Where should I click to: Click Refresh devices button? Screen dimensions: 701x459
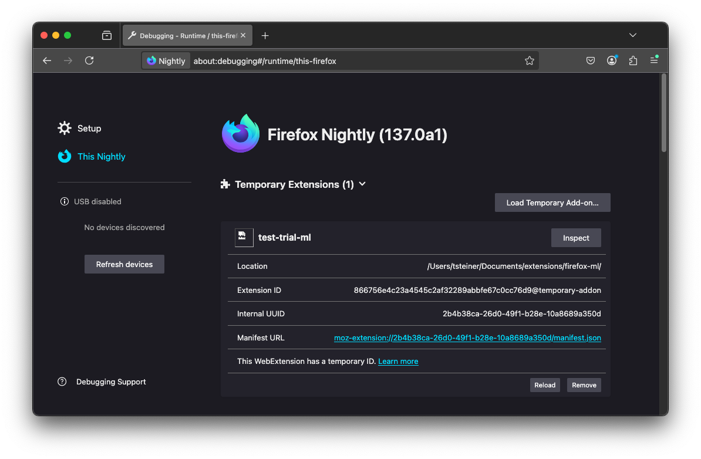(124, 264)
